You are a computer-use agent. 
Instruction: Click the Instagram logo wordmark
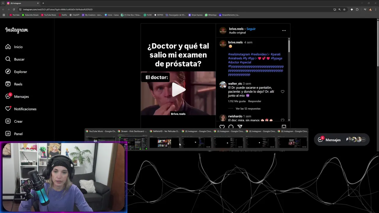pyautogui.click(x=17, y=30)
